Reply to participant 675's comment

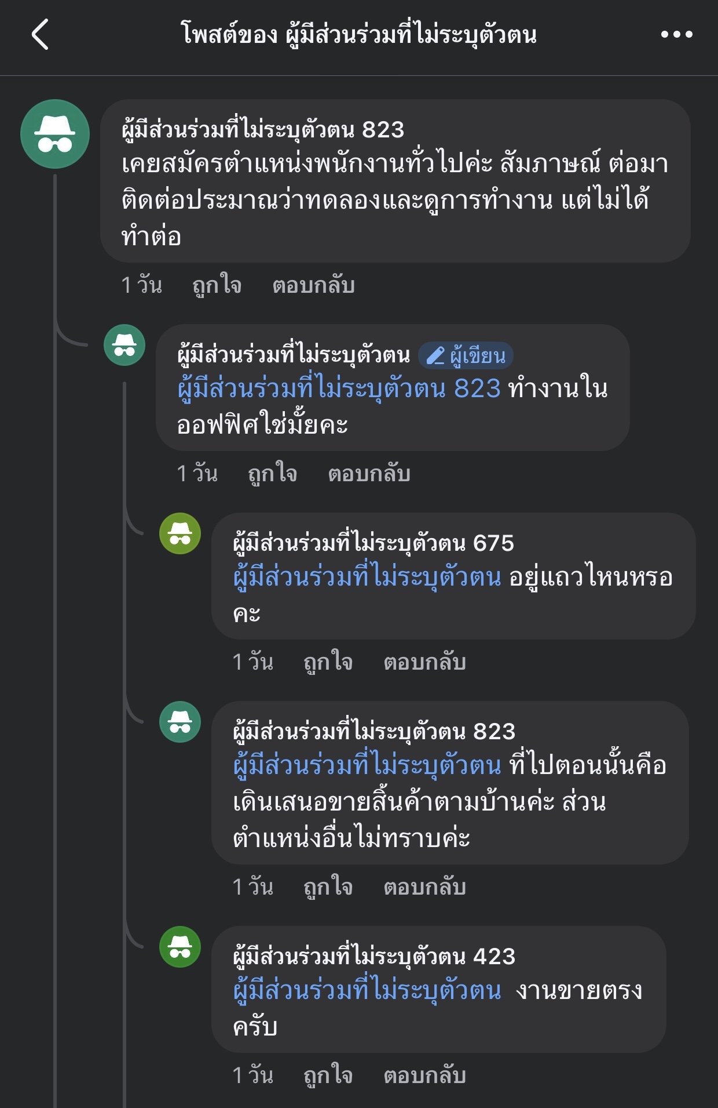pyautogui.click(x=425, y=662)
